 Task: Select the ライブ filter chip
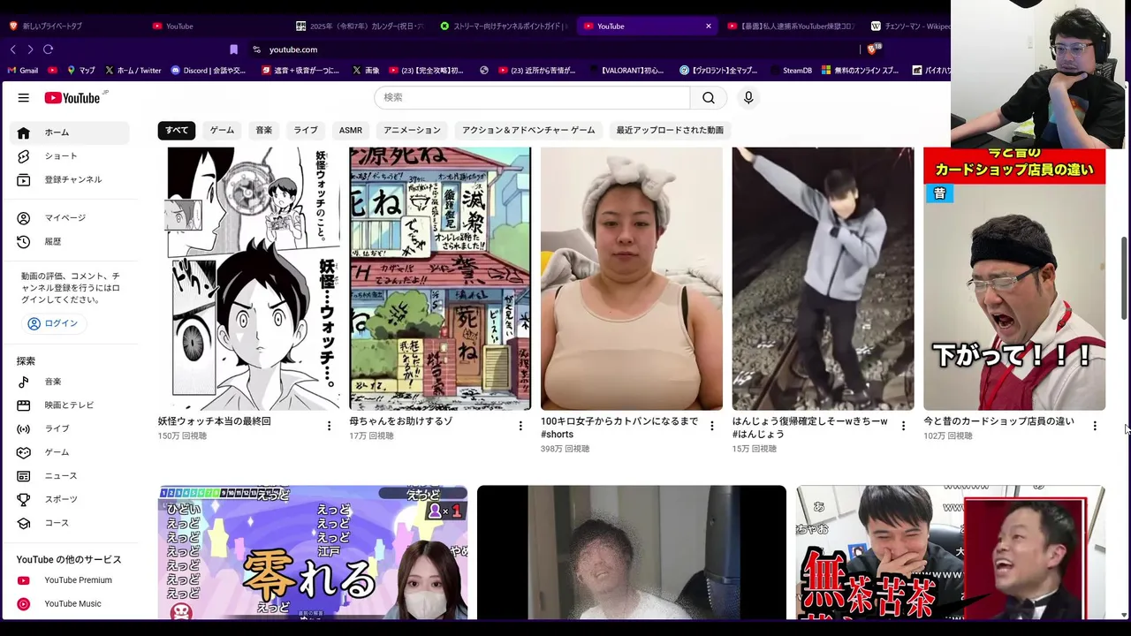(x=306, y=130)
